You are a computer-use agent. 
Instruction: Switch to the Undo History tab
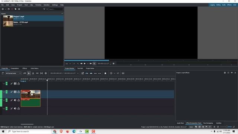(35, 68)
